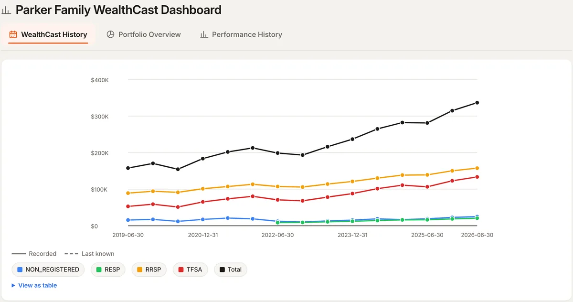Click the 2022-06-30 x-axis date label
Viewport: 573px width, 302px height.
[278, 235]
